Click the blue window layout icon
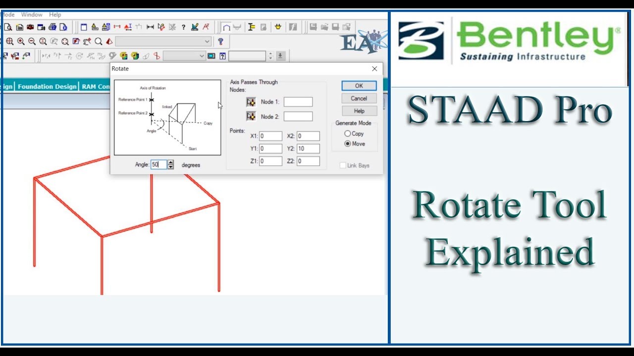This screenshot has width=634, height=356. coord(83,27)
